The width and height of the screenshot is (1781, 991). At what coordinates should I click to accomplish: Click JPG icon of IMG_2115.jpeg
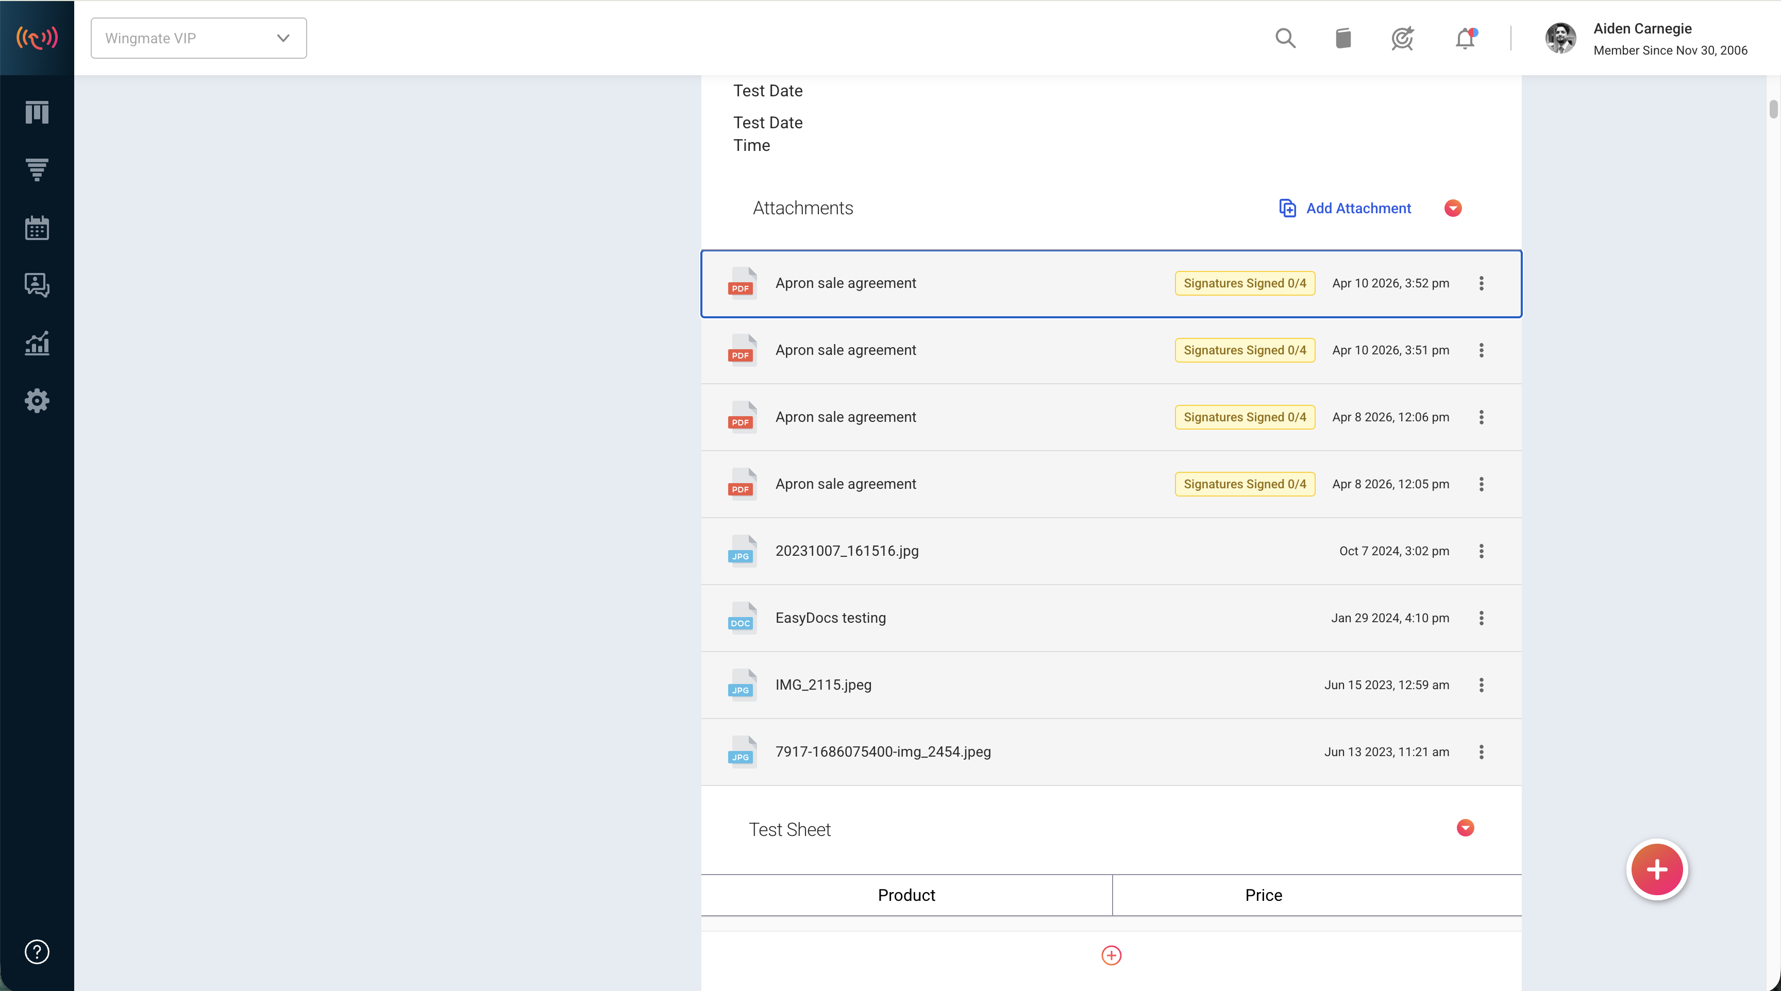pos(742,685)
